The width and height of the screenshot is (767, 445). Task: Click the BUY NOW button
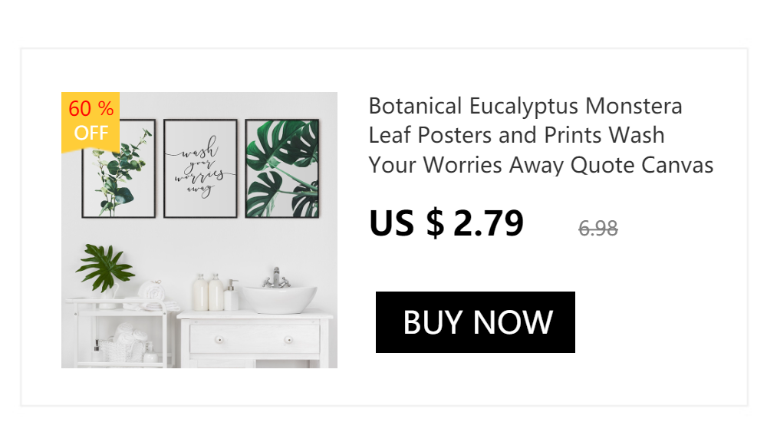tap(475, 322)
